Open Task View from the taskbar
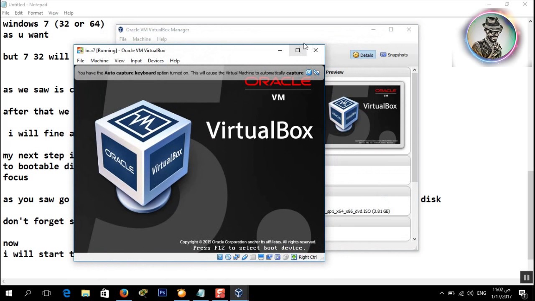 (x=46, y=293)
